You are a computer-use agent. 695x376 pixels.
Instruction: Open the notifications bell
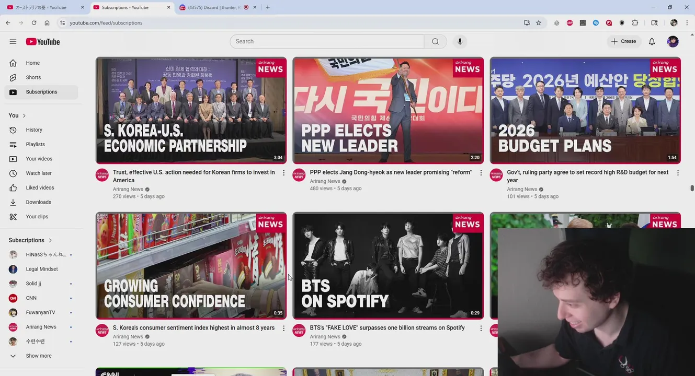point(652,41)
